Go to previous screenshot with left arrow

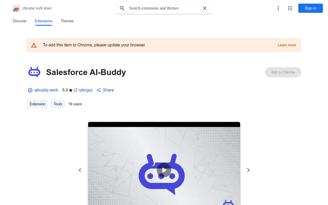coord(80,170)
